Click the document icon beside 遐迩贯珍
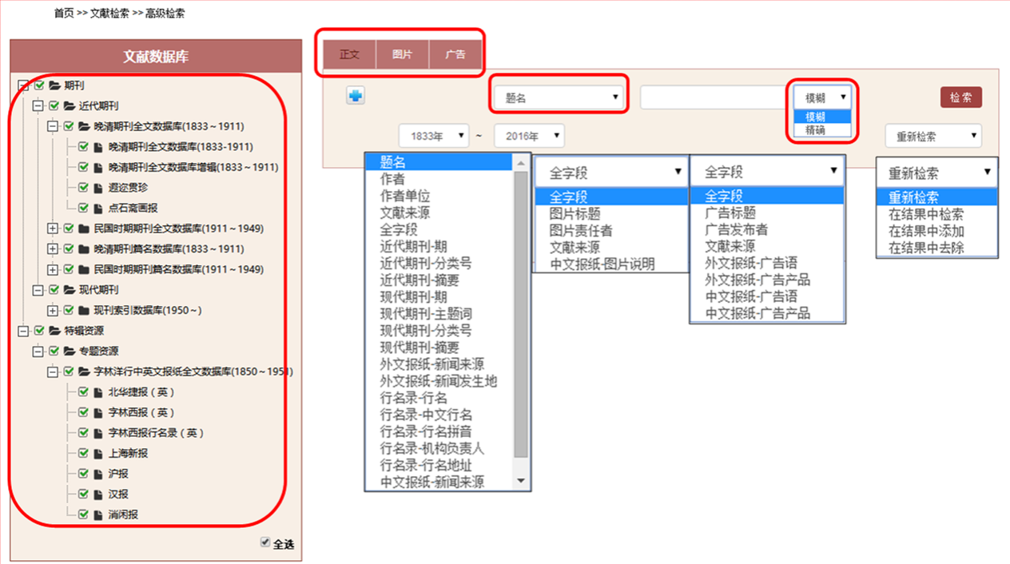 (97, 188)
